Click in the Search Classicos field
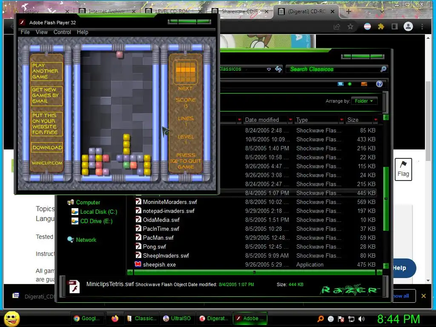 (x=334, y=69)
